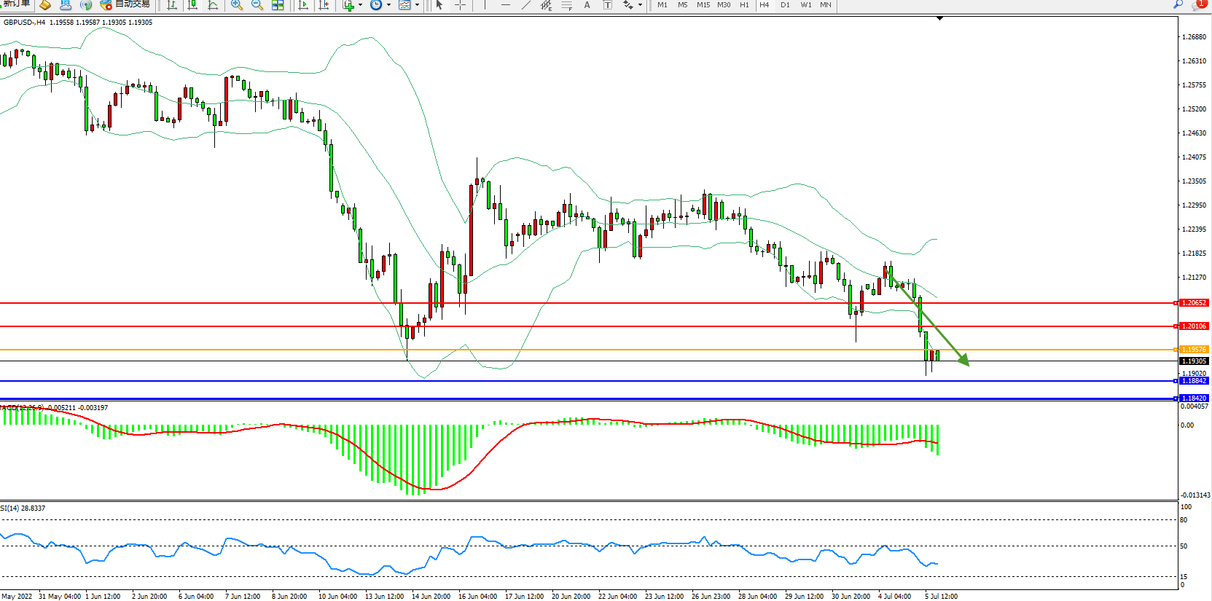This screenshot has height=601, width=1212.
Task: Click the zoom in magnifier icon
Action: click(236, 5)
